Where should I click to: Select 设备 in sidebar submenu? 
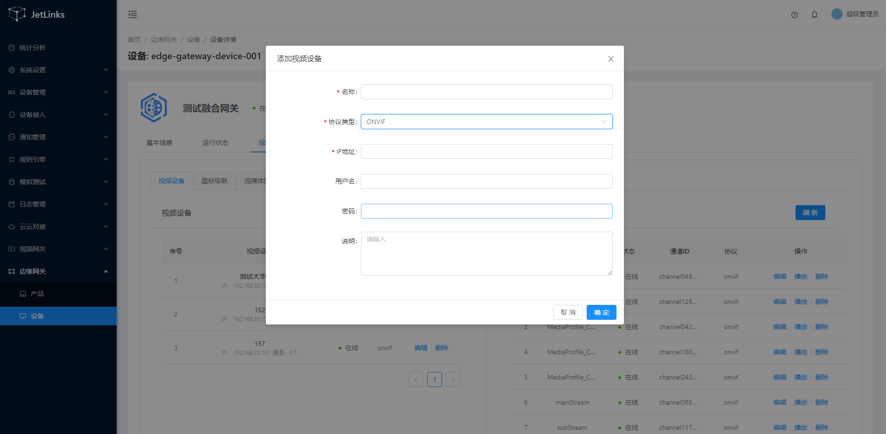click(x=37, y=316)
